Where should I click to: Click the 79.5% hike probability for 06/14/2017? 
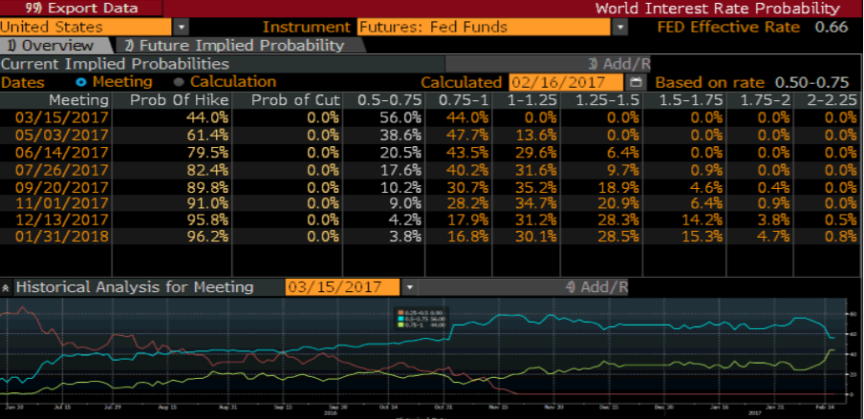pos(207,152)
